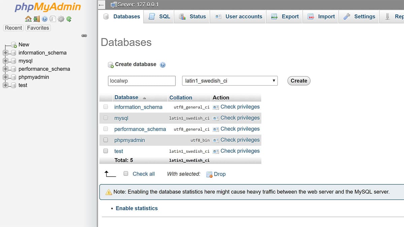Click the Create button

299,81
